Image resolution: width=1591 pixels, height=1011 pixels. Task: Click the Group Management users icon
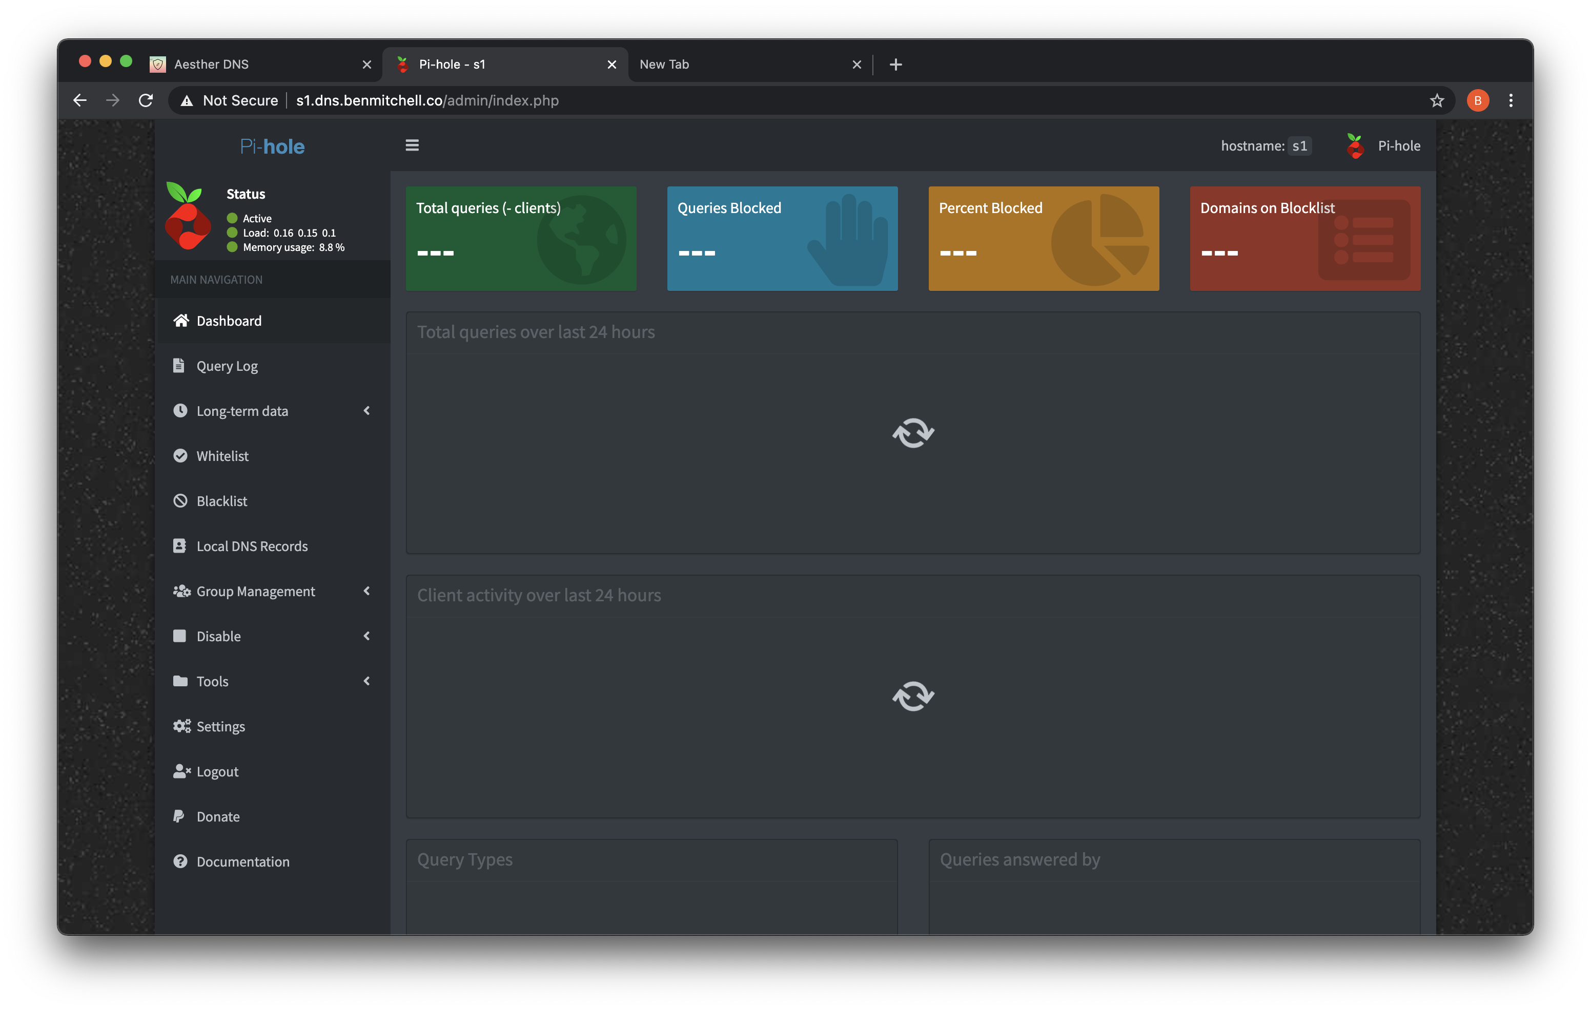[181, 591]
